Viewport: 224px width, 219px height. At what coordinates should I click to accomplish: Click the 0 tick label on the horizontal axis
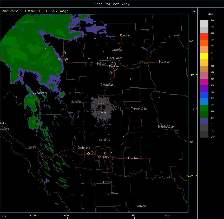[x=100, y=215]
